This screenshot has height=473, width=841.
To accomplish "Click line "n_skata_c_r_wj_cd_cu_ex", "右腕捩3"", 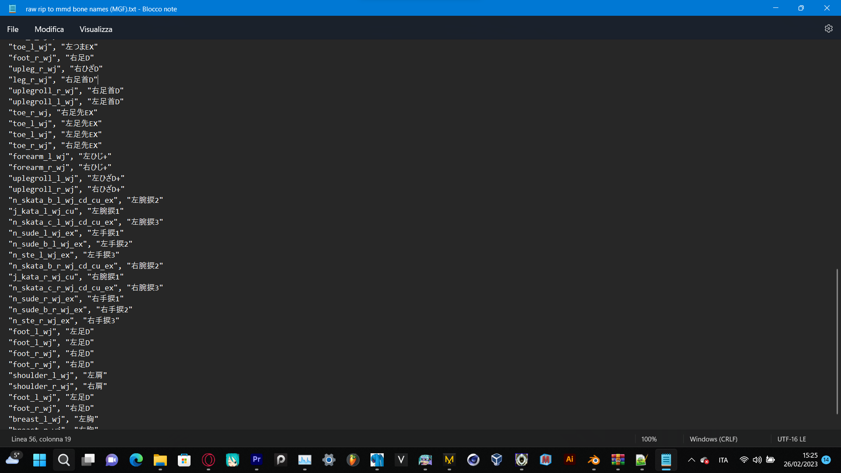I will (86, 288).
